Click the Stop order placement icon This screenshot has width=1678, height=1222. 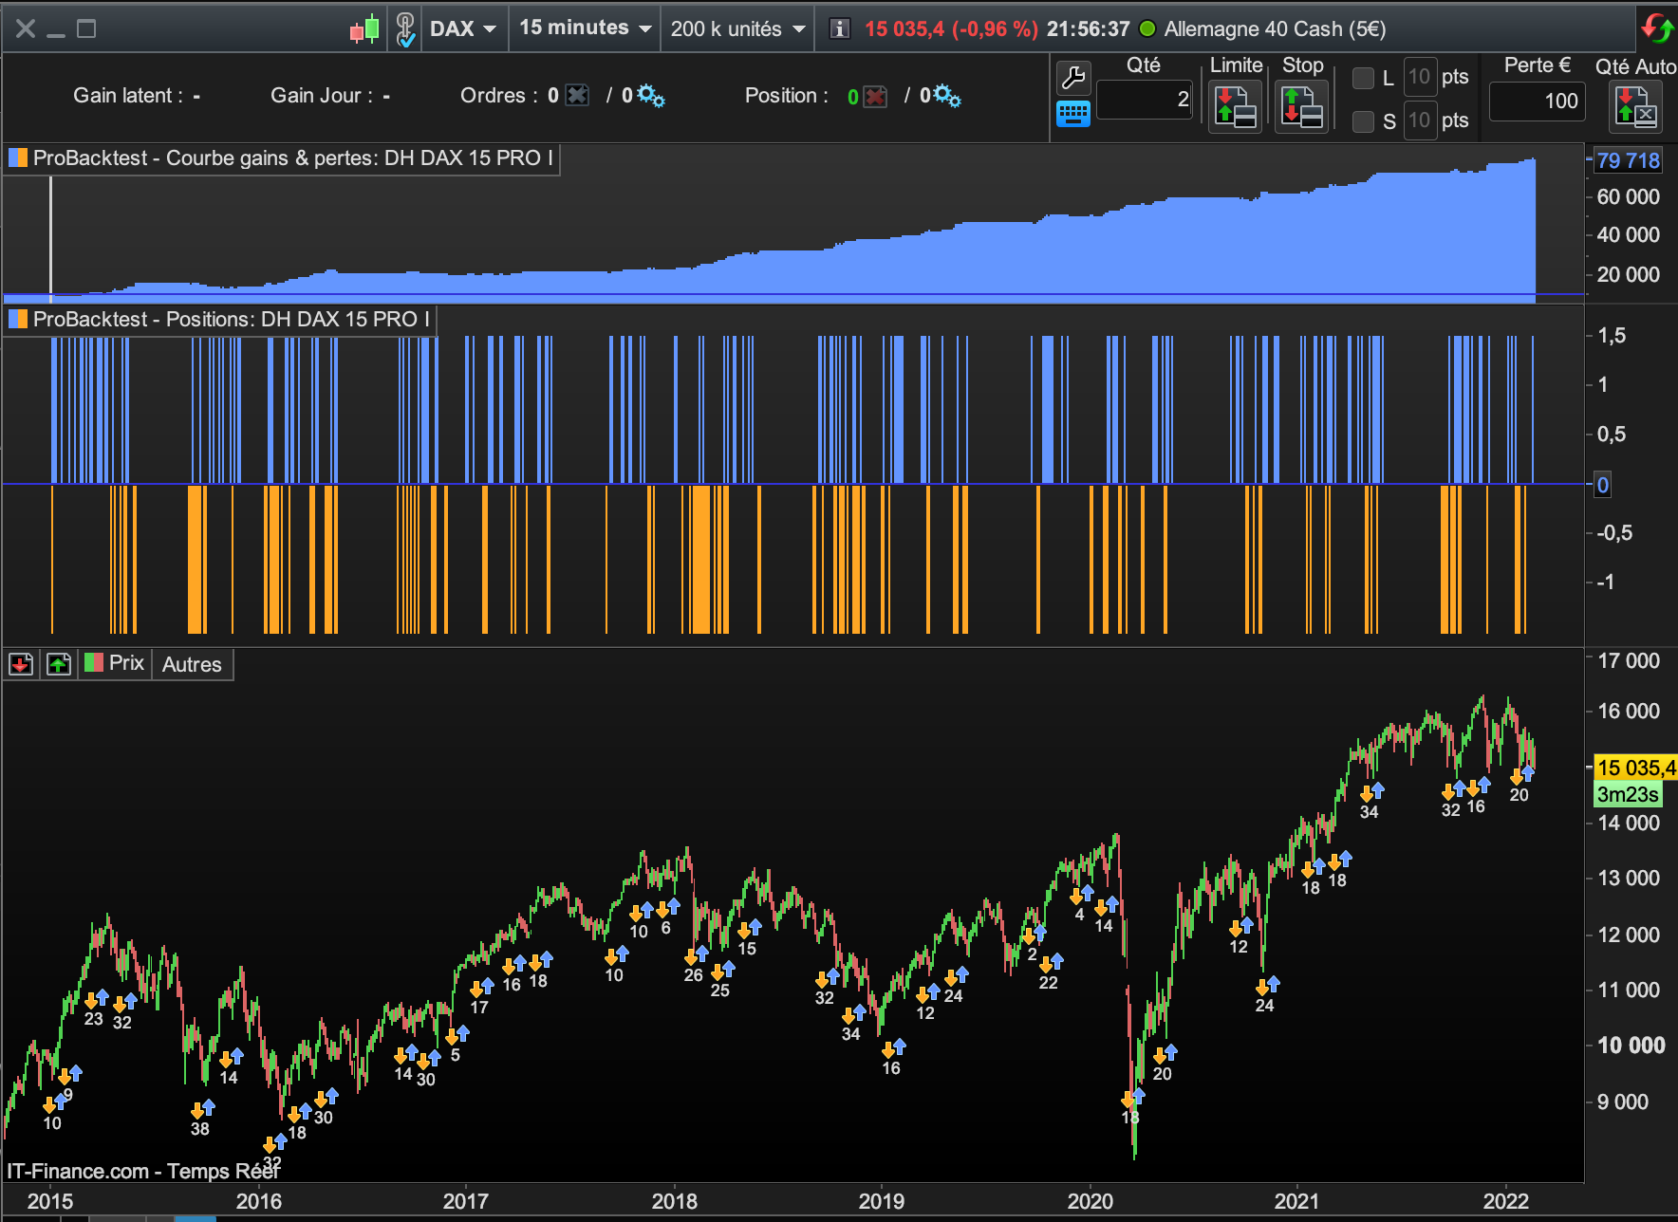1301,105
